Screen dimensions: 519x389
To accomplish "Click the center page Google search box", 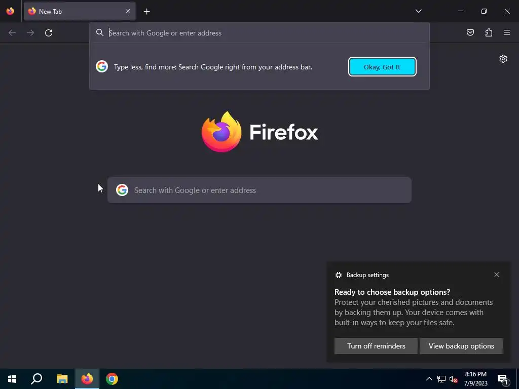I will click(x=259, y=190).
